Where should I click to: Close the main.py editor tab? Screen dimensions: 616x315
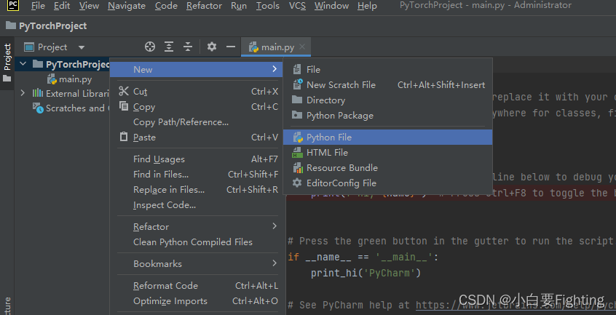pyautogui.click(x=302, y=47)
